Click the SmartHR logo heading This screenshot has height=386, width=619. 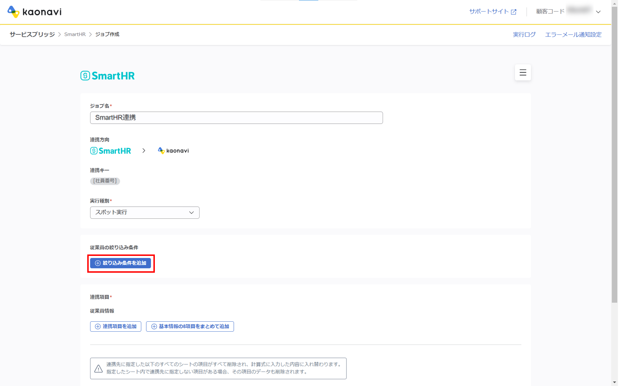pos(108,76)
